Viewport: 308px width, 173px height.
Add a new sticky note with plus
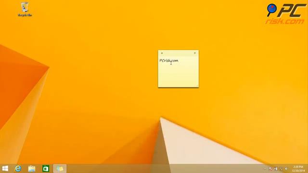(162, 53)
